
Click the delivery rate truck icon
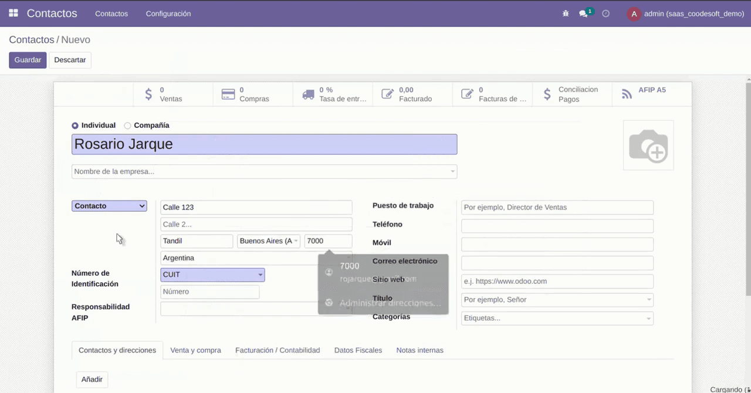(308, 94)
